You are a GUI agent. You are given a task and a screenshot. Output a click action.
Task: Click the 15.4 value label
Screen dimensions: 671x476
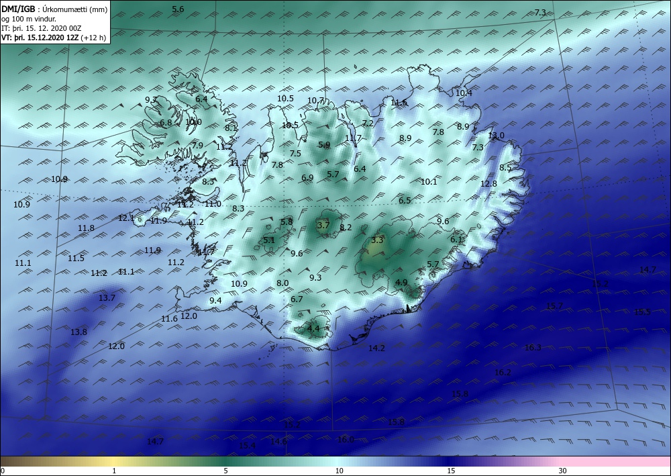pos(248,445)
